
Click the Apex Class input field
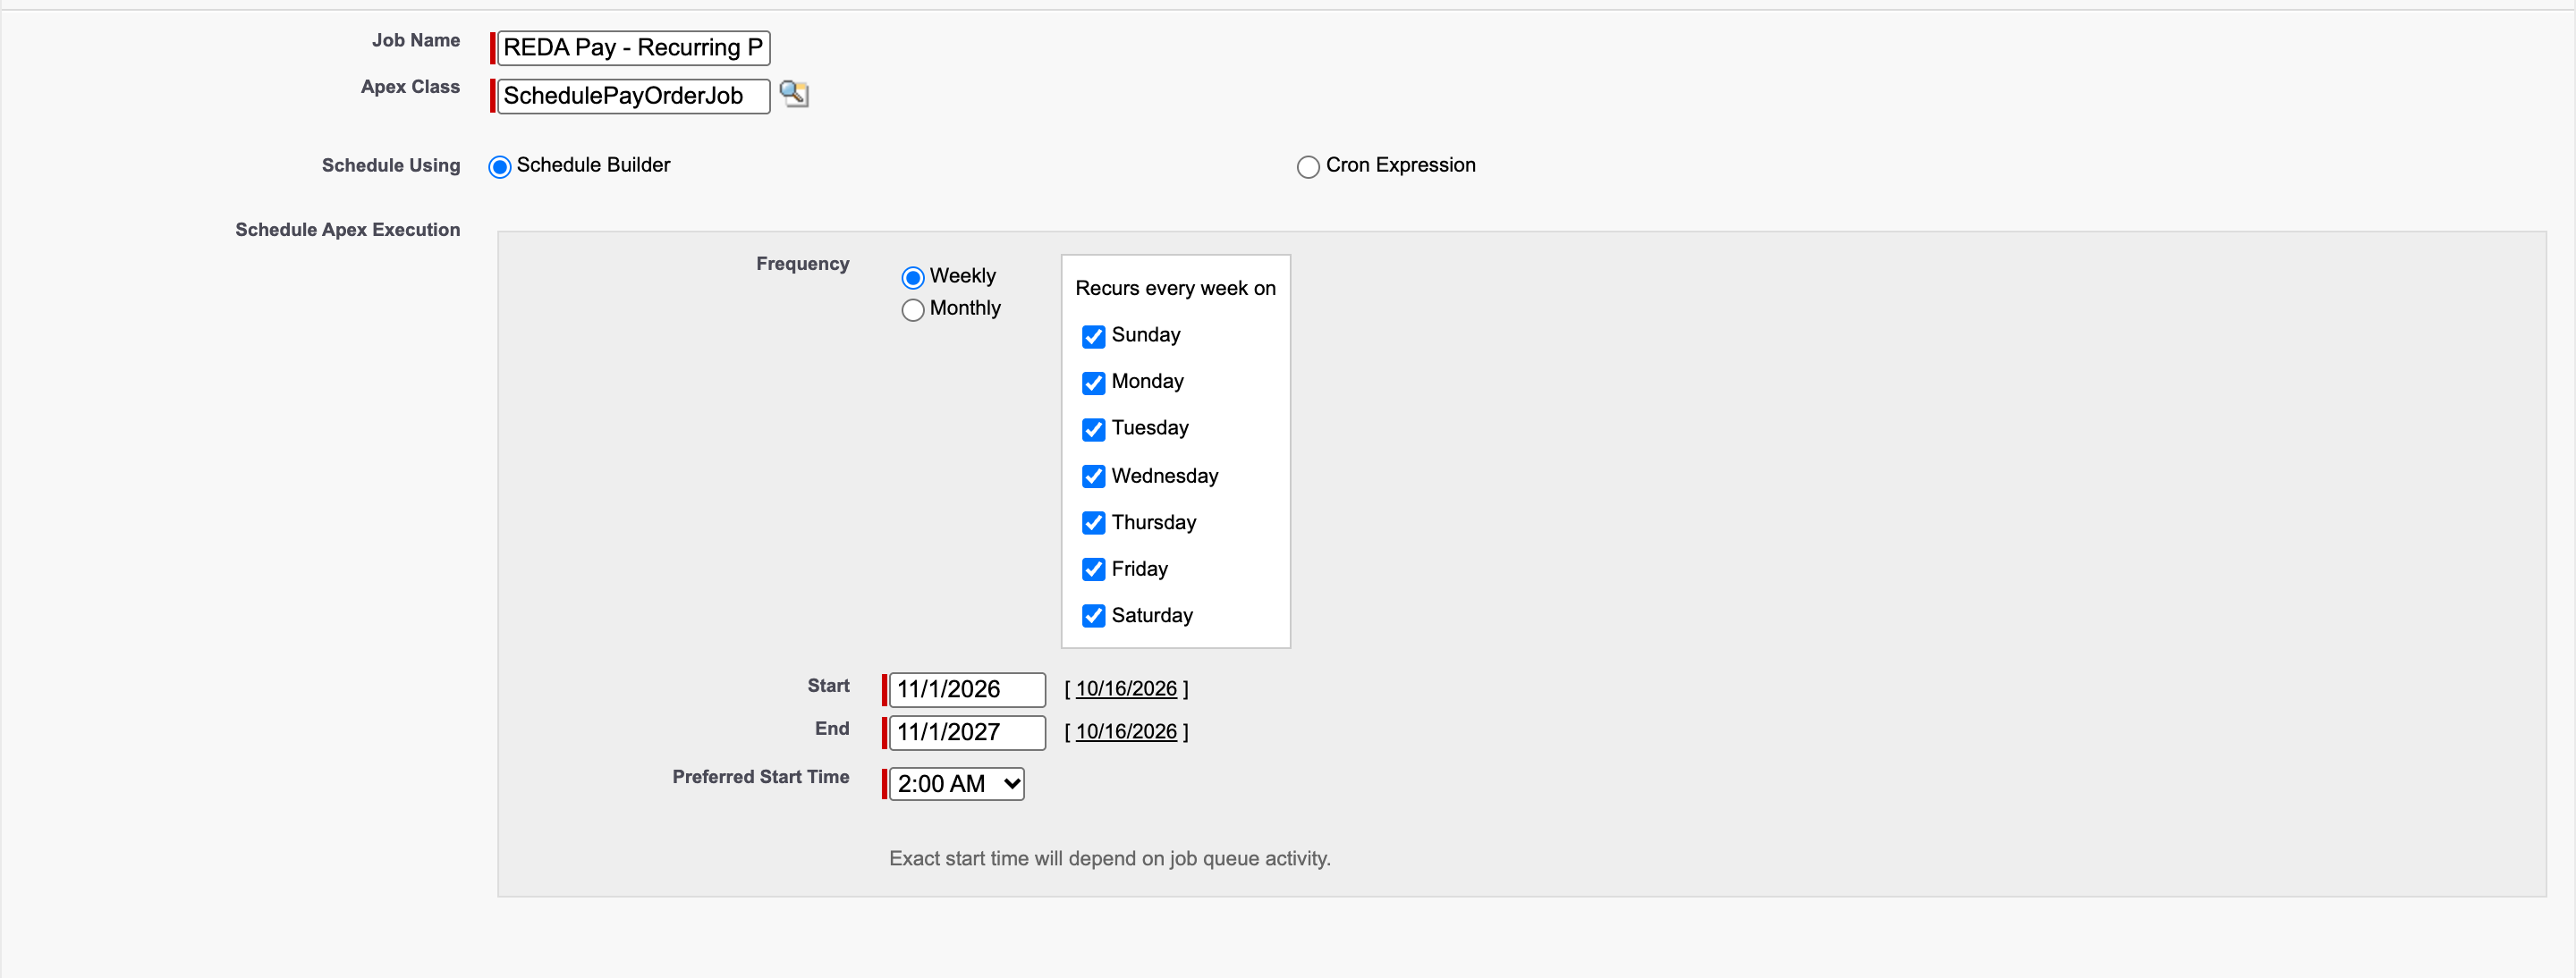pos(634,96)
